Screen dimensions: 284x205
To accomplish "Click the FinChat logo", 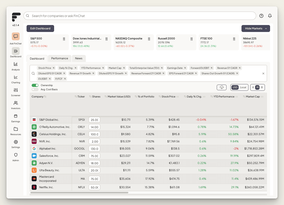I will click(x=16, y=17).
